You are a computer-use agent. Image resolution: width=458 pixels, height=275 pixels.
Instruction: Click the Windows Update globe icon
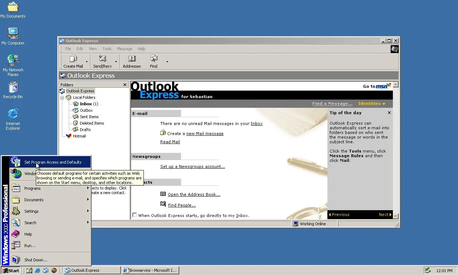click(16, 174)
